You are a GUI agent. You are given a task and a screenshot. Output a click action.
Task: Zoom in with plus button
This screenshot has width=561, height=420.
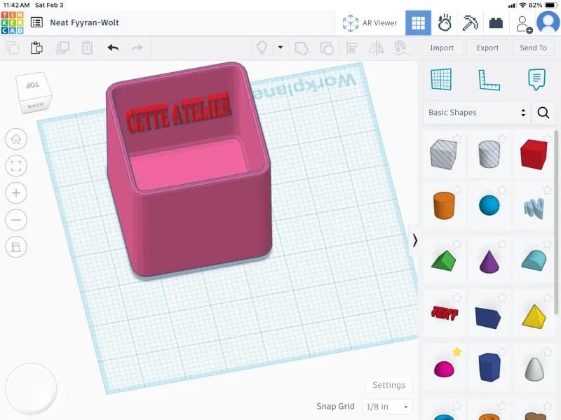click(x=16, y=193)
